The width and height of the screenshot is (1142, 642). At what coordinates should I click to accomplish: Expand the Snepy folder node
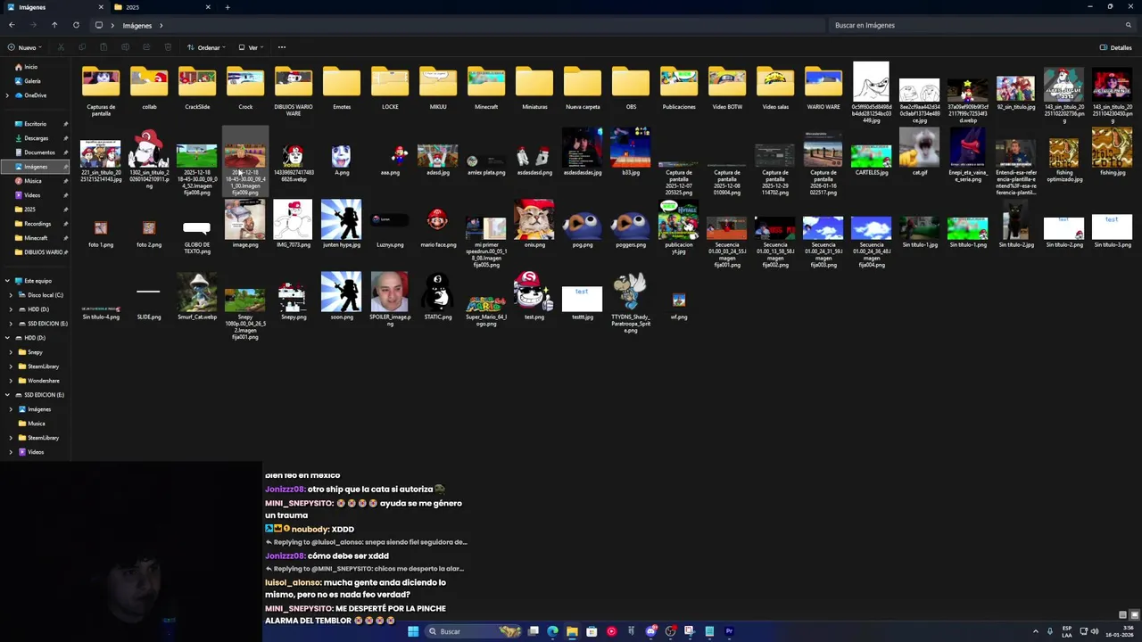pos(11,352)
